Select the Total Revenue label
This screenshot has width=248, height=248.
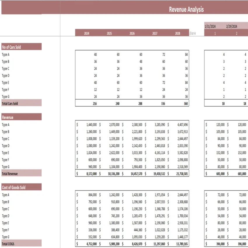22,174
